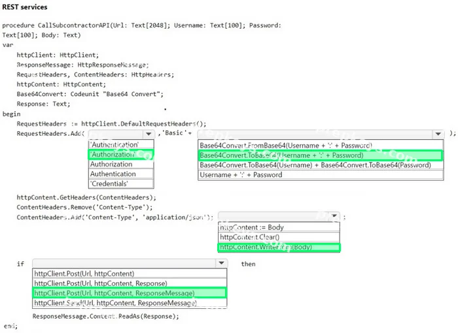Expand the Basic credentials dropdown arrow
The width and height of the screenshot is (458, 333).
[x=438, y=134]
